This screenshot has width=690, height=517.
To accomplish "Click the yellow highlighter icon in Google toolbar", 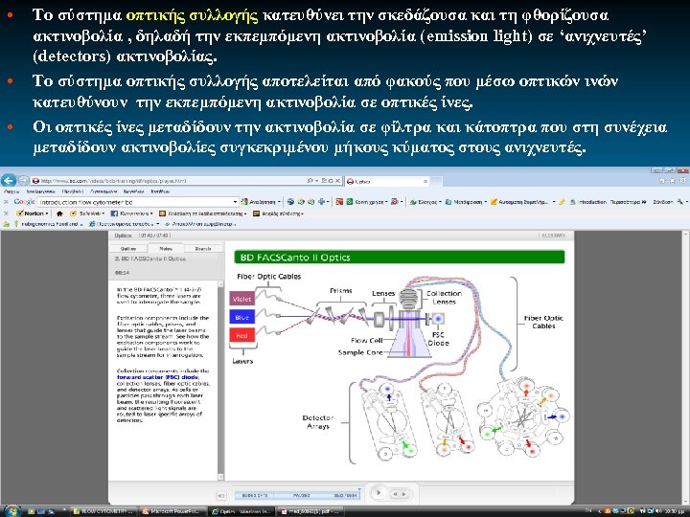I will pos(563,202).
